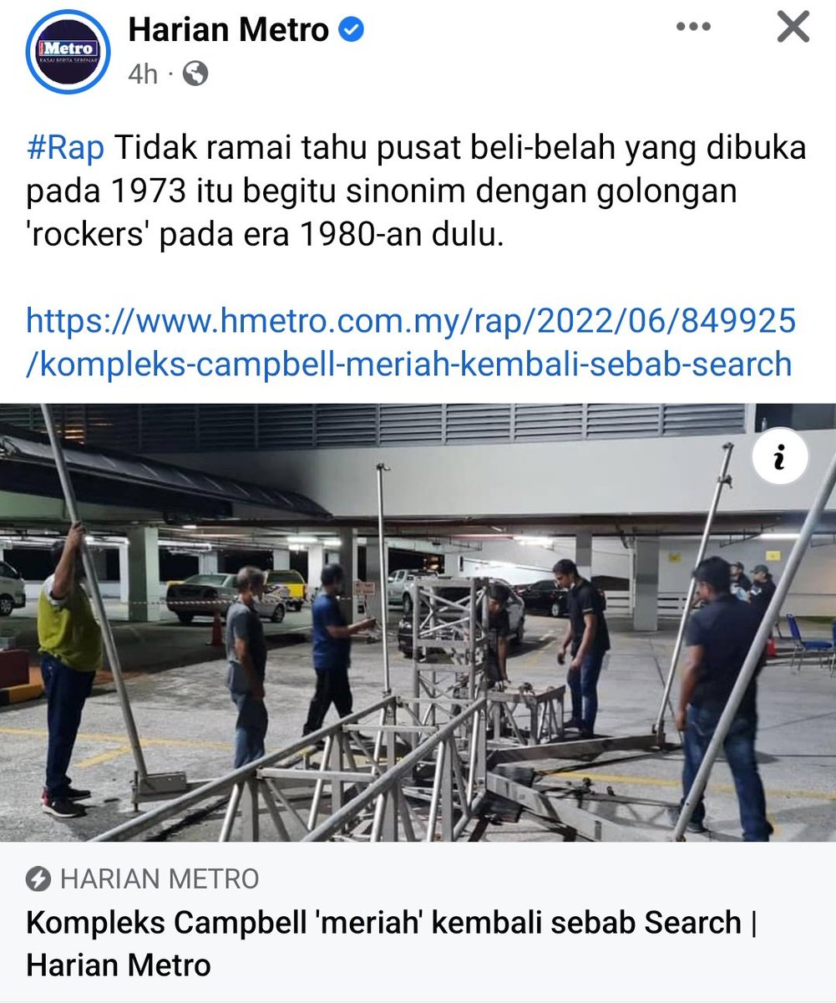Image resolution: width=836 pixels, height=1003 pixels.
Task: Click the kompleks-campbell-meriah-kembali-sebab-search URL slug
Action: point(409,364)
